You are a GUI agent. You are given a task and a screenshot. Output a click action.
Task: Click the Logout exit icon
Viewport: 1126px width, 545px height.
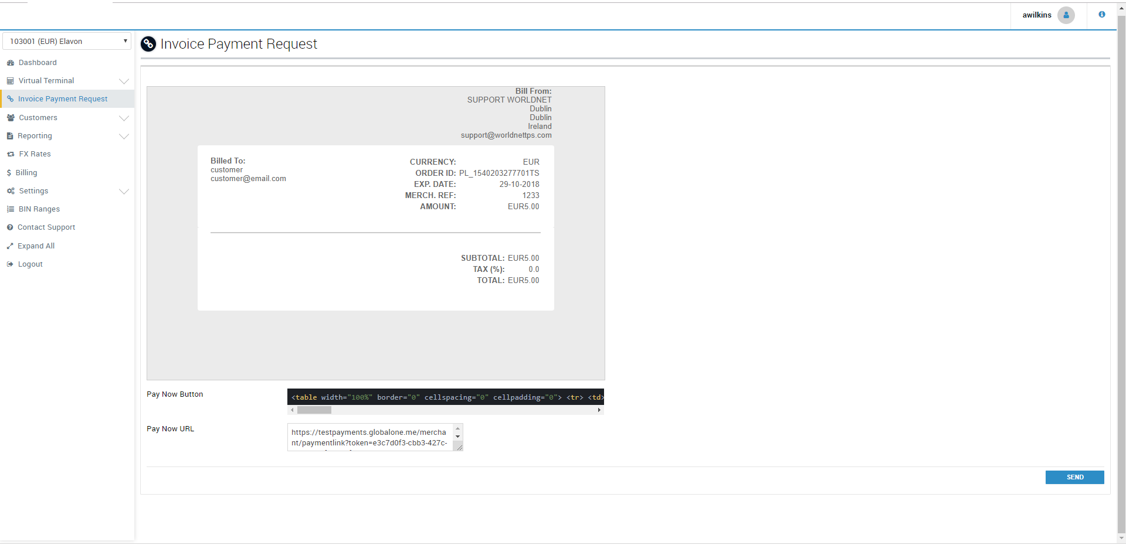coord(10,264)
